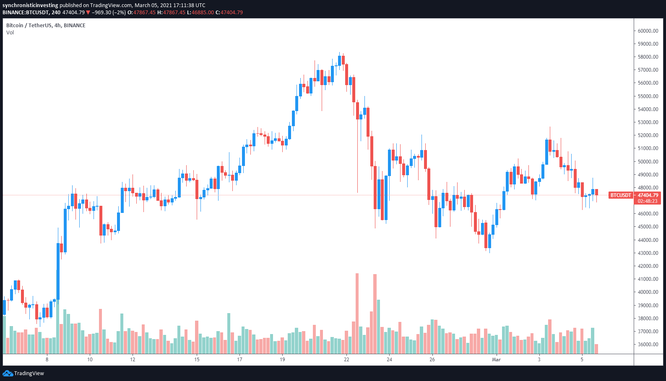666x381 pixels.
Task: Click the 8 date marker on time axis
Action: (x=47, y=360)
